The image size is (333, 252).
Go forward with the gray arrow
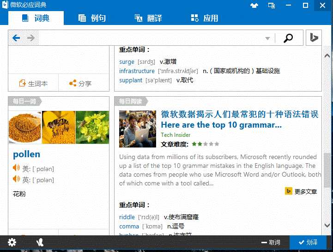pos(31,38)
